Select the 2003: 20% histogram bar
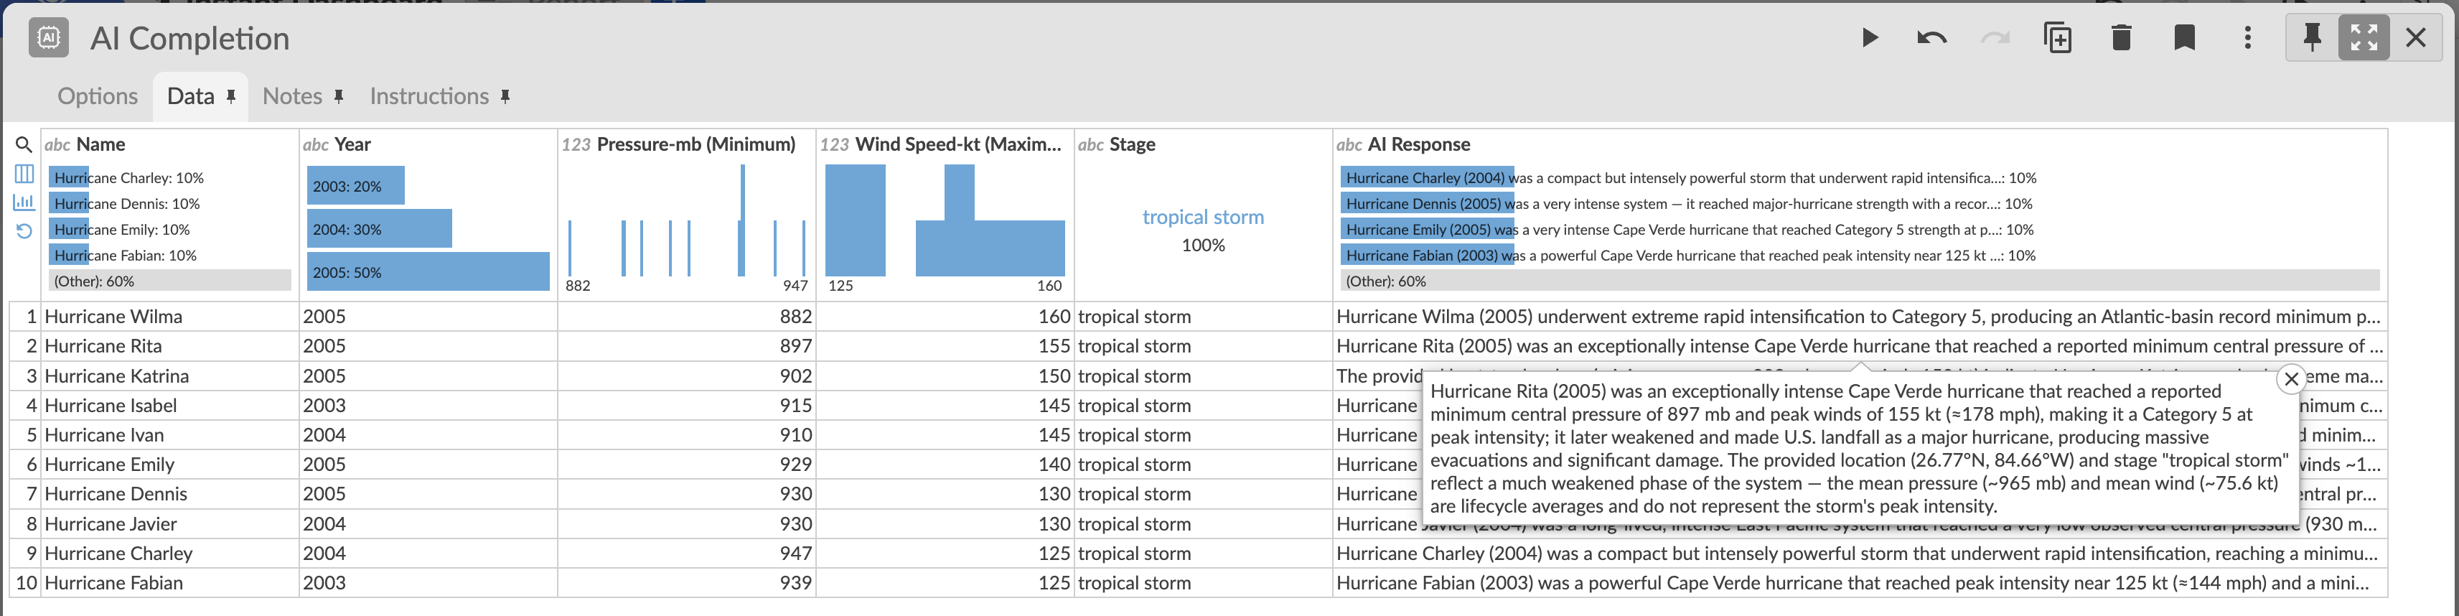Screen dimensions: 2459x616 point(356,186)
